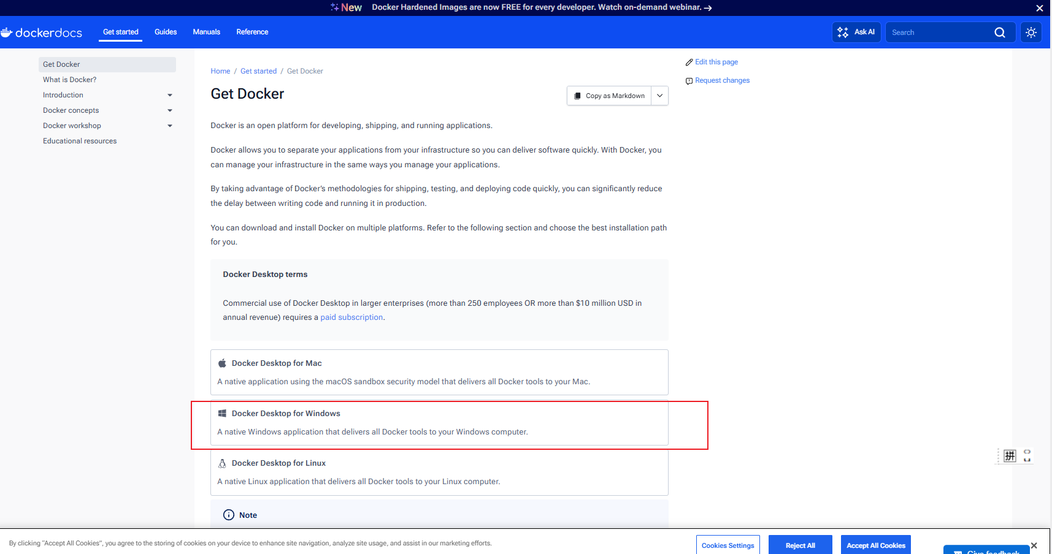Image resolution: width=1052 pixels, height=554 pixels.
Task: Expand the Docker concepts sidebar section
Action: coord(170,110)
